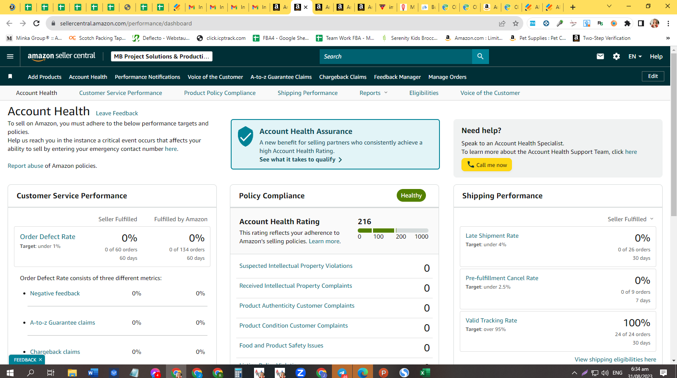Open the account switcher MB Project Solutions
This screenshot has width=677, height=378.
162,56
